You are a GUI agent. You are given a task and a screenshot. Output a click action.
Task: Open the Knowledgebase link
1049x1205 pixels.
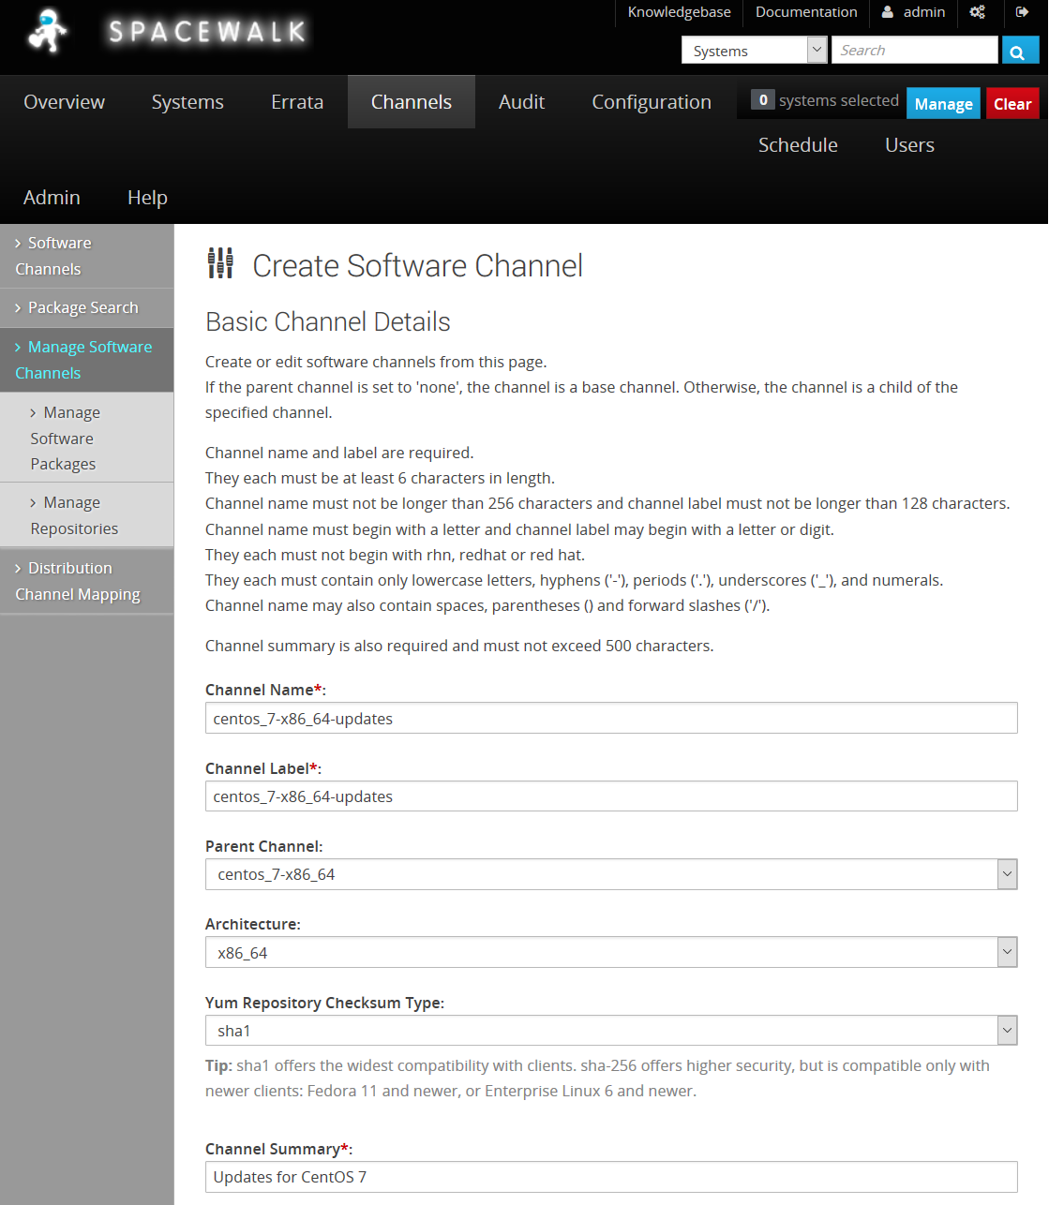679,12
